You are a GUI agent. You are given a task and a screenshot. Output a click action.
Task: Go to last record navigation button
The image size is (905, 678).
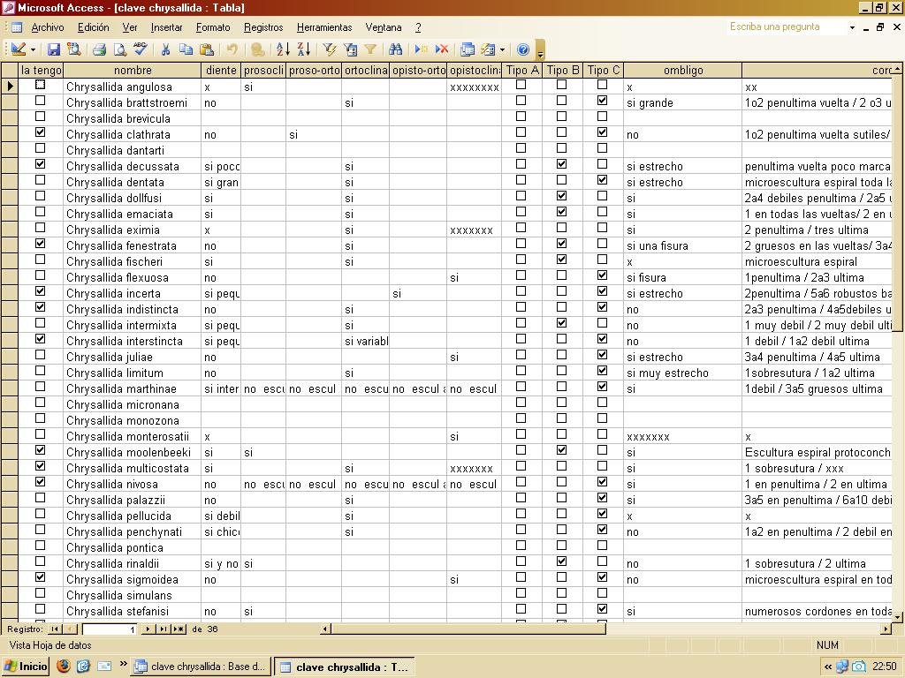click(x=164, y=629)
